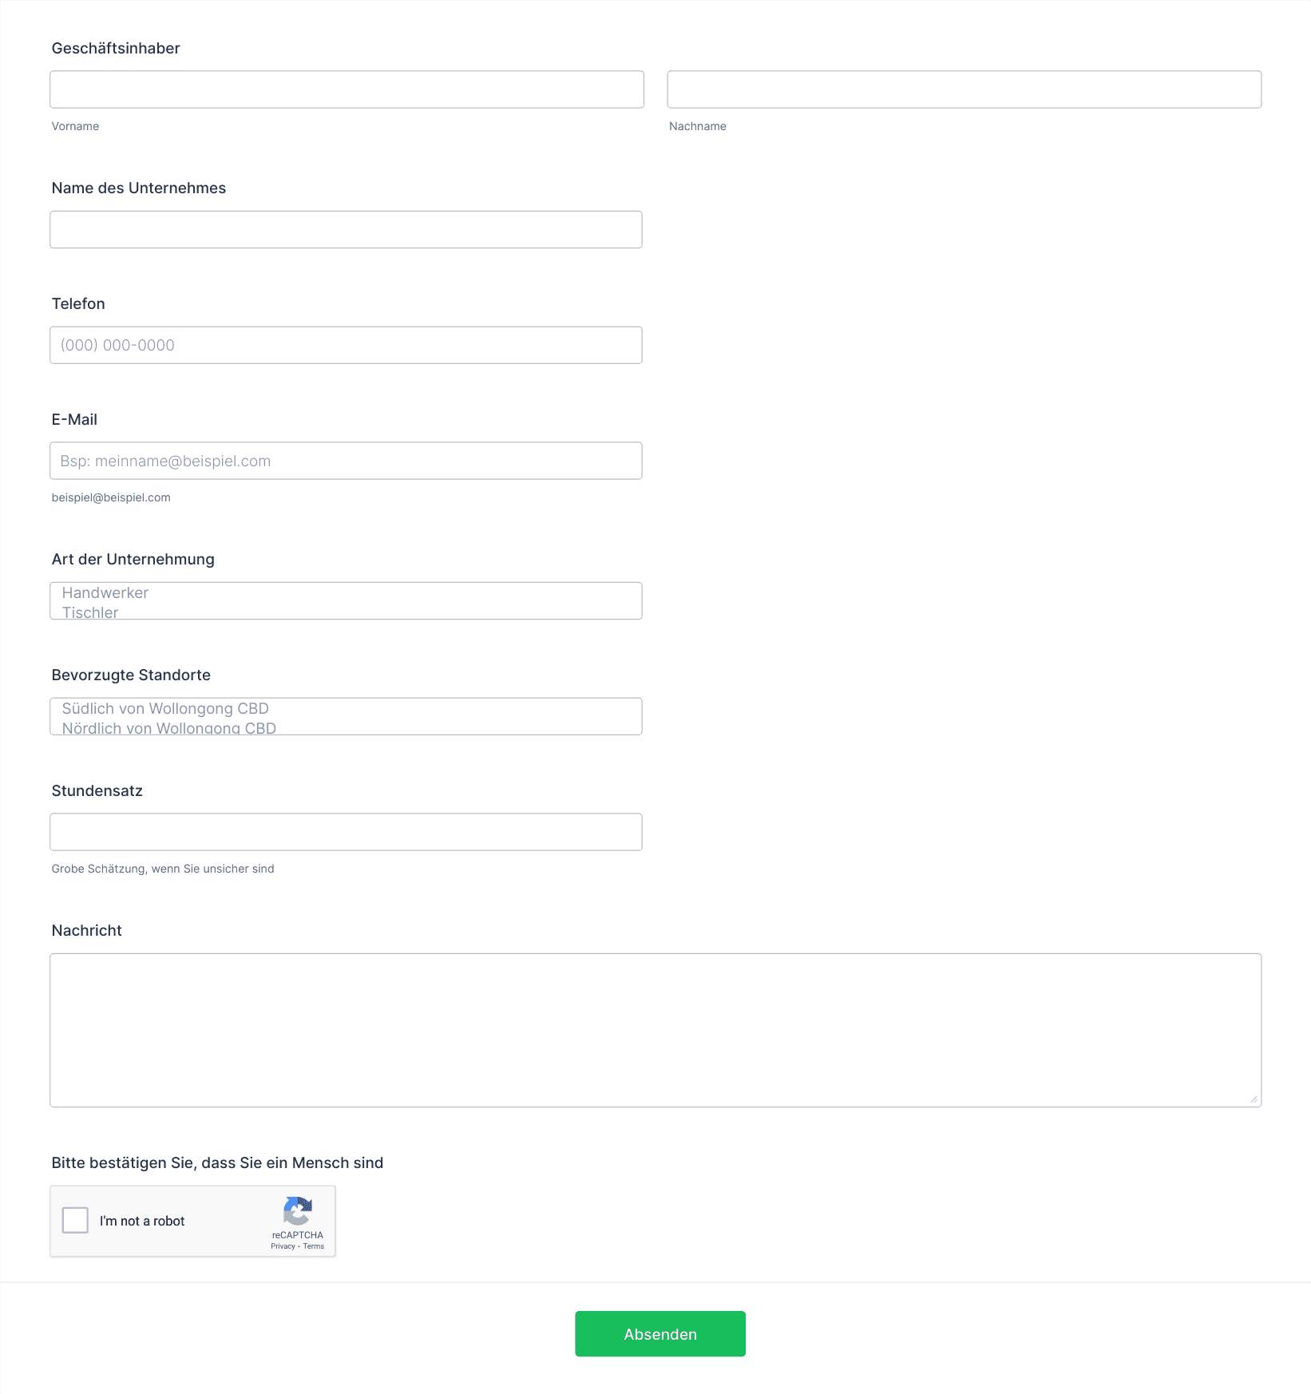The height and width of the screenshot is (1394, 1311).
Task: Focus the Vorname input field
Action: pos(347,89)
